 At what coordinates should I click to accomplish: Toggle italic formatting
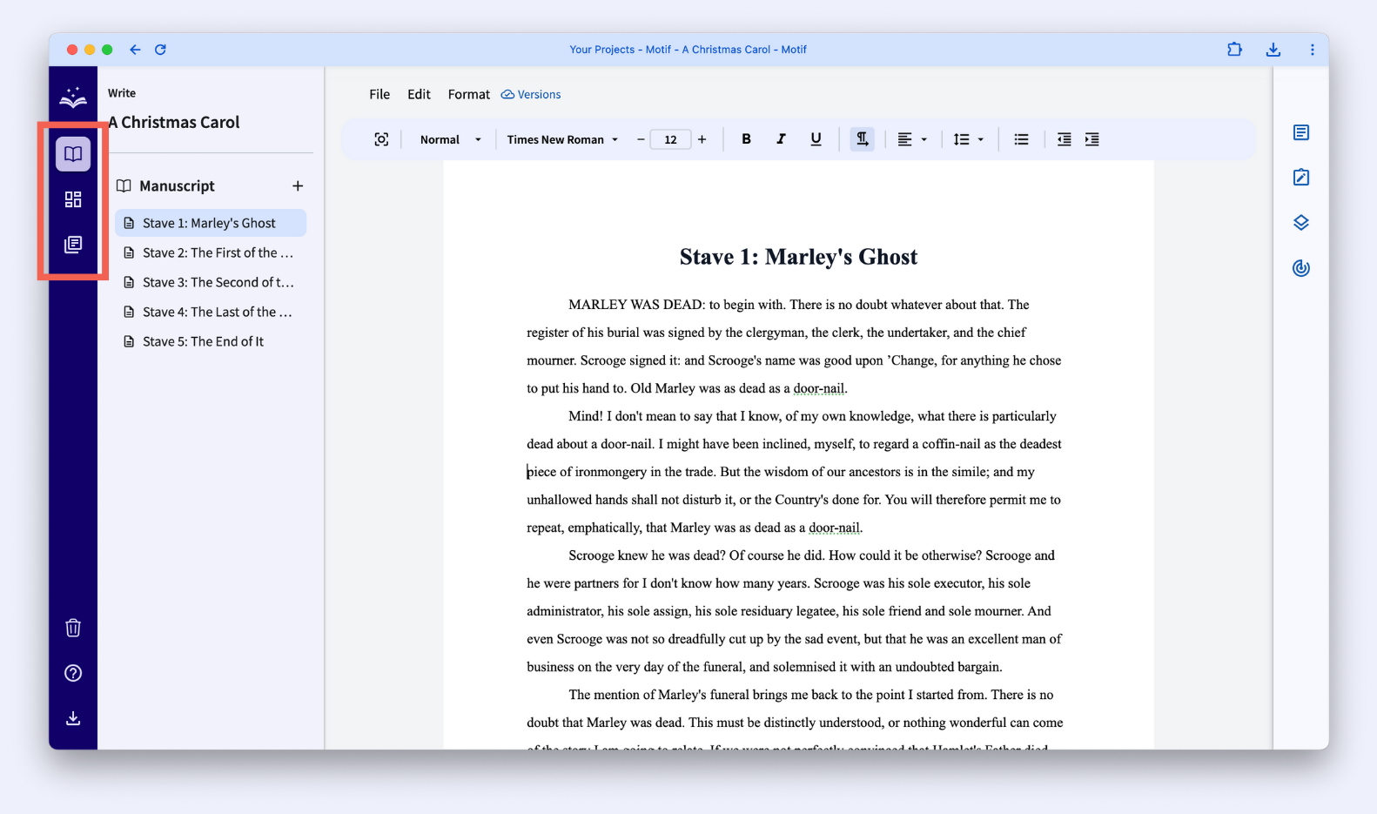click(x=781, y=139)
